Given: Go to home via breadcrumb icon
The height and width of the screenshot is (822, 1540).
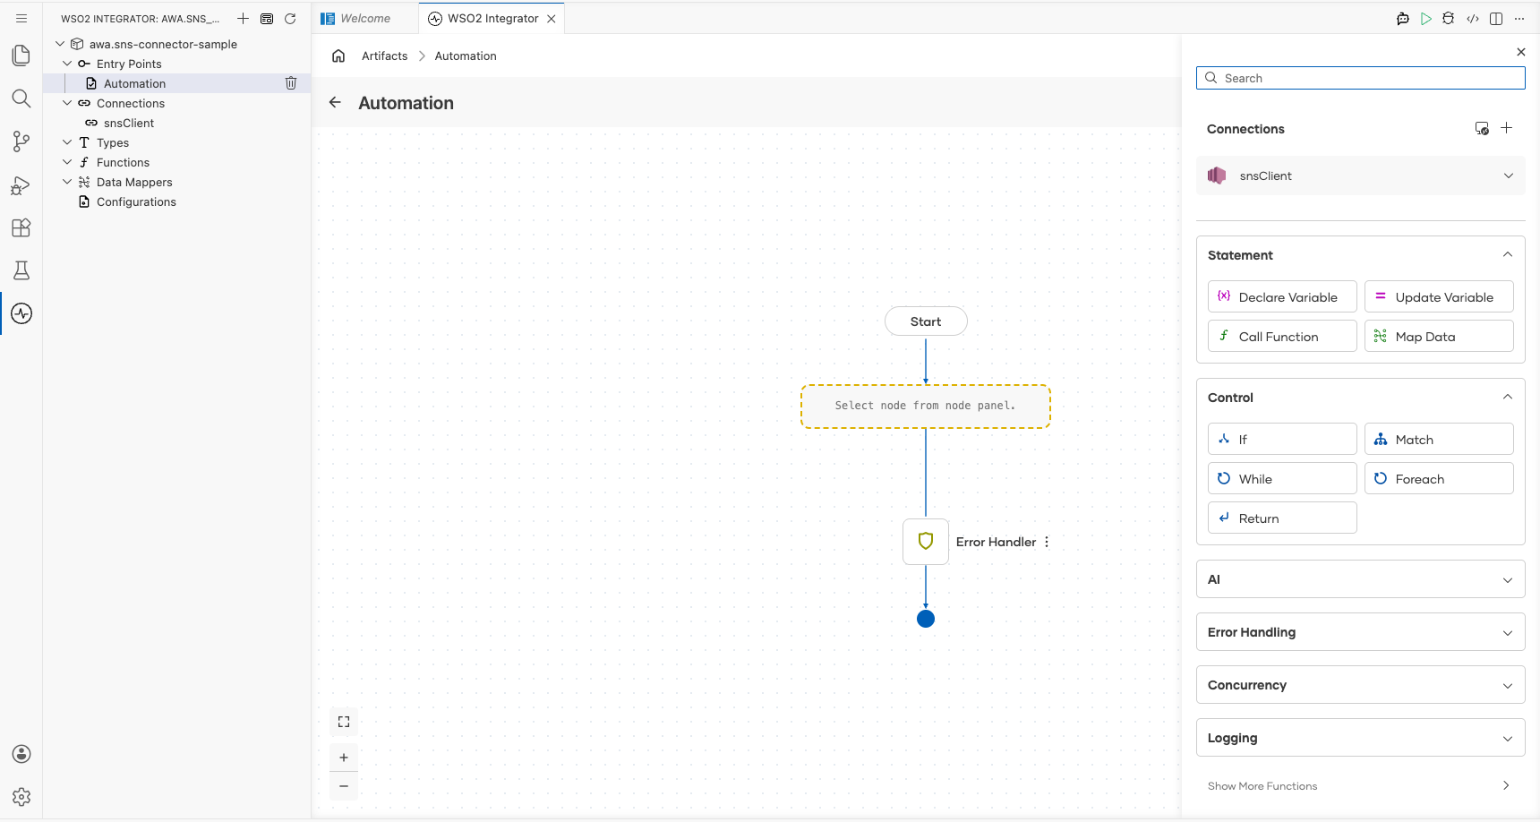Looking at the screenshot, I should point(338,56).
